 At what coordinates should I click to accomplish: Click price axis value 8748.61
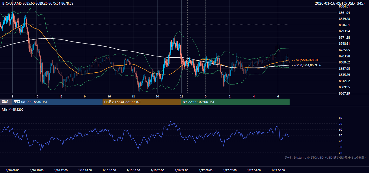pos(344,44)
